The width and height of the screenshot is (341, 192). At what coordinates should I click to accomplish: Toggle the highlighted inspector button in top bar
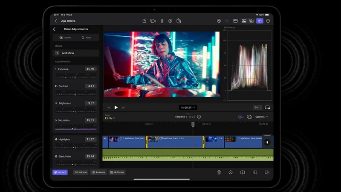tap(260, 21)
